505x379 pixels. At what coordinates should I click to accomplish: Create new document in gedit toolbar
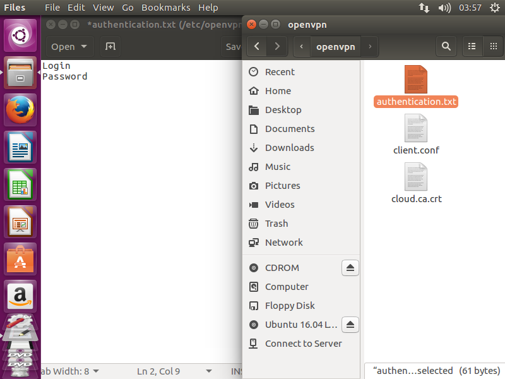(110, 46)
